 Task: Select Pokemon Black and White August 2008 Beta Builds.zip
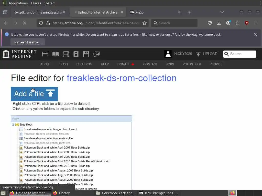[58, 175]
